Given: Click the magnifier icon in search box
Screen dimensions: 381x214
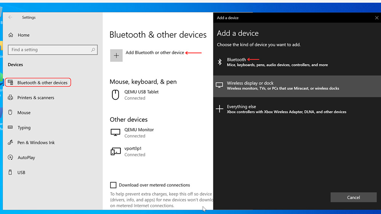Looking at the screenshot, I should click(93, 50).
